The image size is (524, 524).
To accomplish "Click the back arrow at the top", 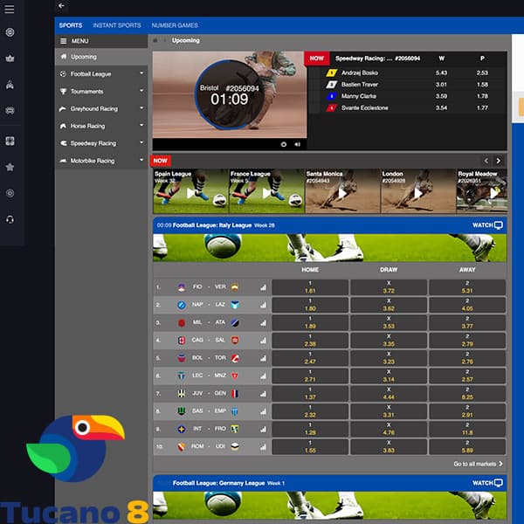I will tap(61, 6).
